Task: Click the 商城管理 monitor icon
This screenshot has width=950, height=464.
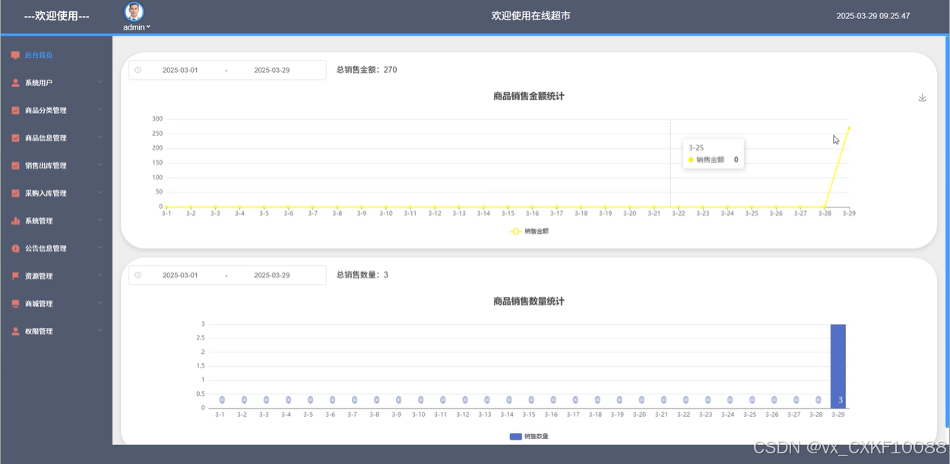Action: click(15, 304)
